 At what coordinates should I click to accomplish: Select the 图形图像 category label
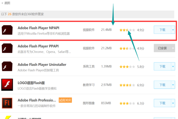coord(89,103)
